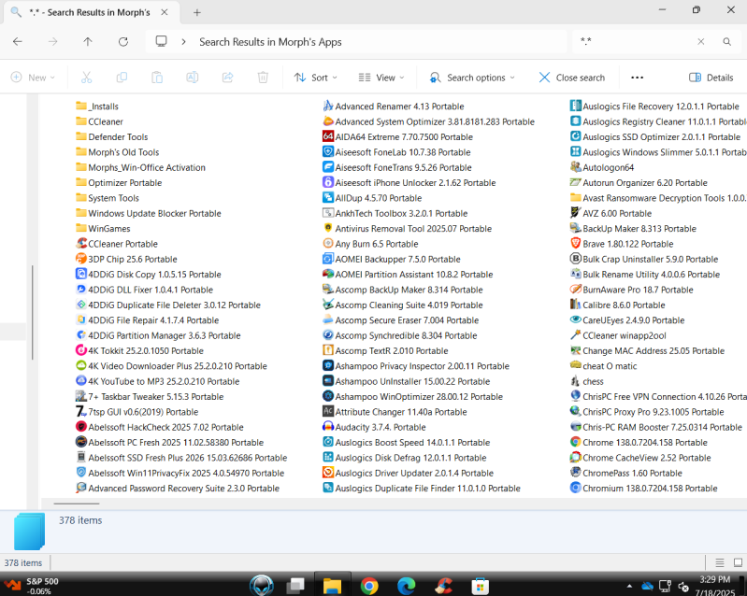Viewport: 747px width, 596px height.
Task: Select the Calibre 8.6.0 Portable icon
Action: click(576, 305)
